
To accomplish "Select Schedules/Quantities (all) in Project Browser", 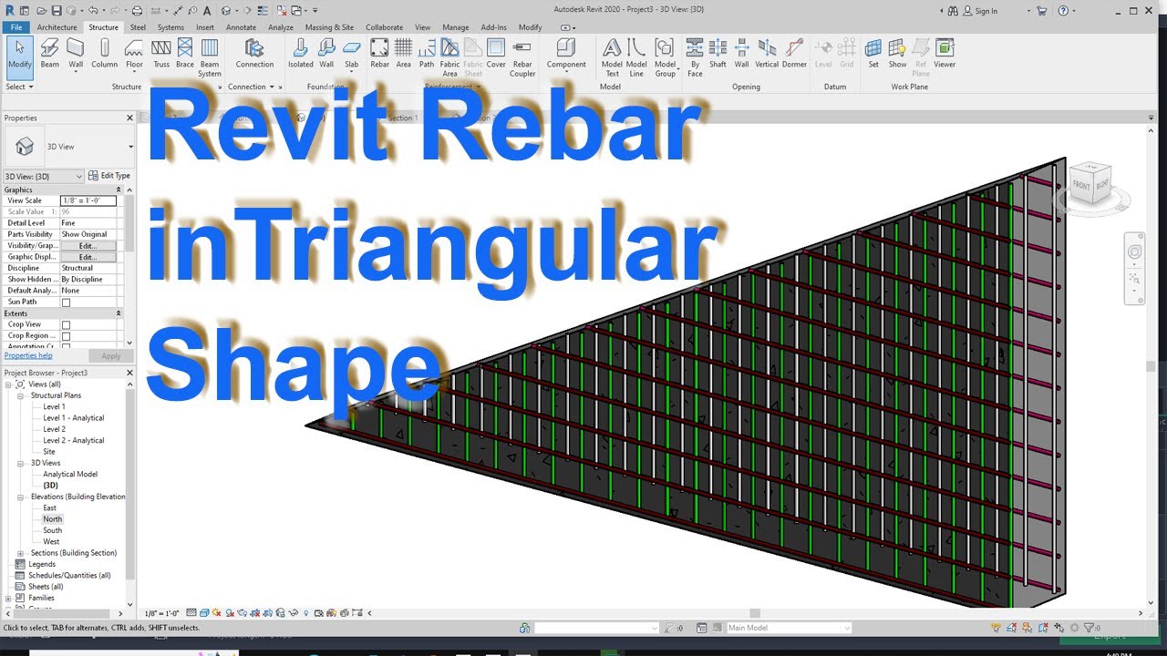I will coord(69,576).
